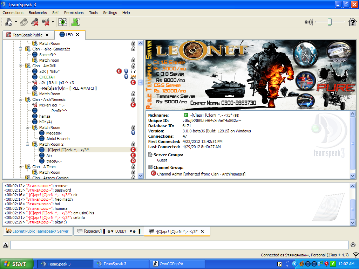Collapse the Match Room 2 channel
This screenshot has height=269, width=359.
(27, 144)
